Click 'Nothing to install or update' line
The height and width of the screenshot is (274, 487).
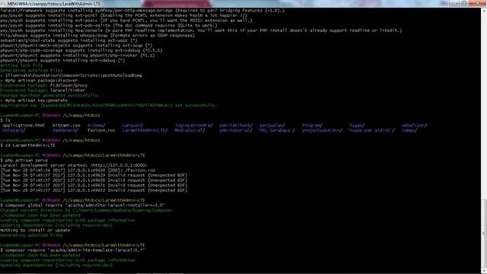coord(35,230)
